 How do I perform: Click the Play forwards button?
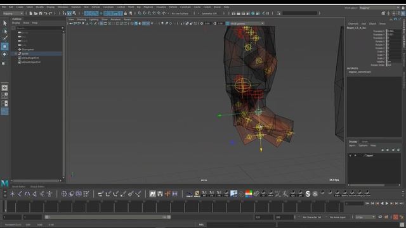pyautogui.click(x=387, y=204)
